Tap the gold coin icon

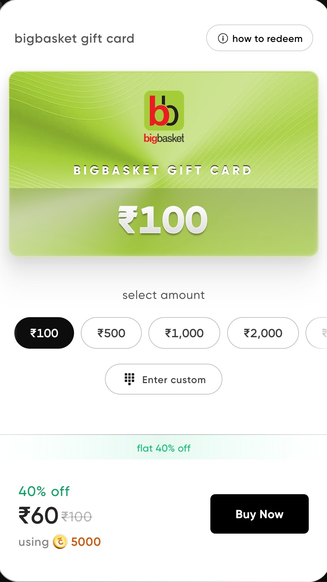[x=60, y=542]
